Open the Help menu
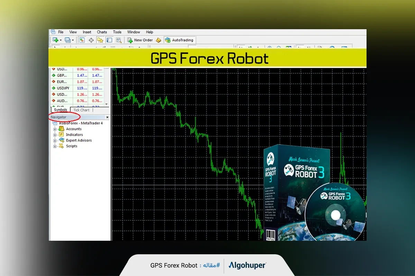 point(149,32)
